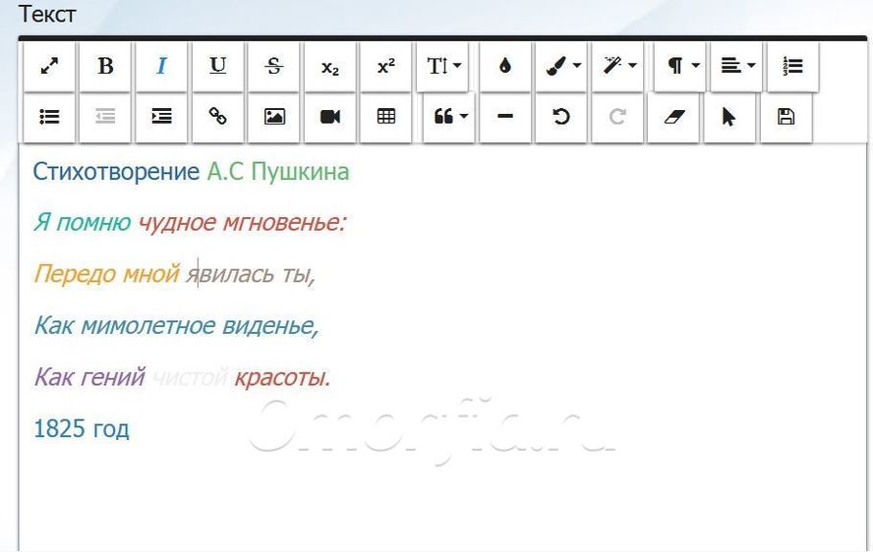Click the purple text 'Как гений'

(89, 377)
